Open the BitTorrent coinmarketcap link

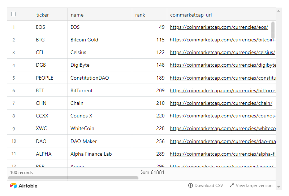click(x=223, y=91)
